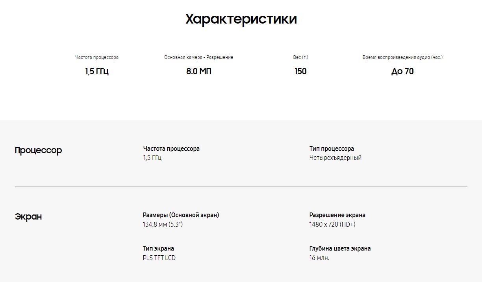Select Частота процессора spec in Процессор section

[x=171, y=149]
